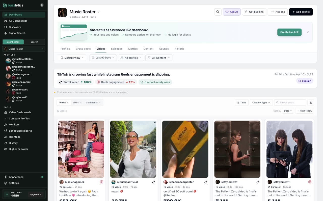Viewport: 323px width, 201px height.
Task: Open the Content Type dropdown
Action: (x=261, y=103)
